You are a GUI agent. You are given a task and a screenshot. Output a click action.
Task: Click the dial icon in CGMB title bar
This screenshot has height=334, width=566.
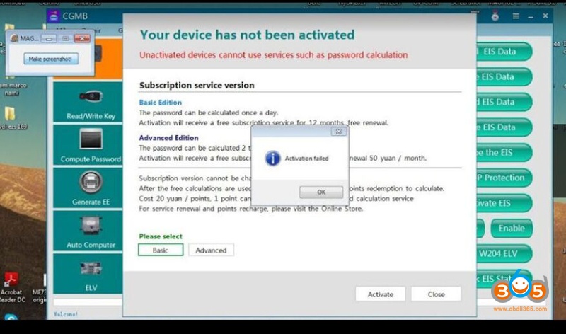(x=495, y=16)
